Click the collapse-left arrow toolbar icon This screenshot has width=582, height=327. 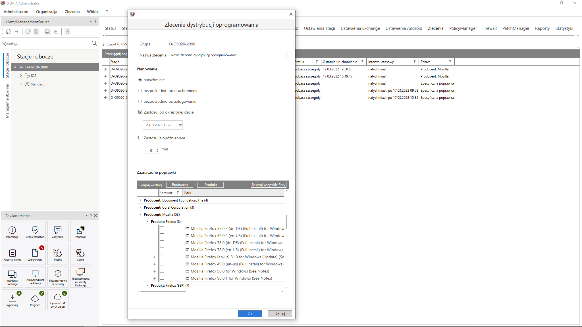tap(56, 32)
